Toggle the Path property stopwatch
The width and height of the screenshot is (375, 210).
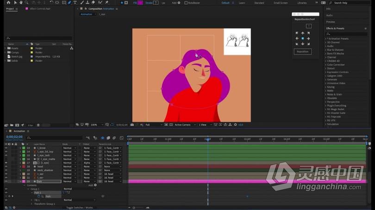pyautogui.click(x=39, y=196)
